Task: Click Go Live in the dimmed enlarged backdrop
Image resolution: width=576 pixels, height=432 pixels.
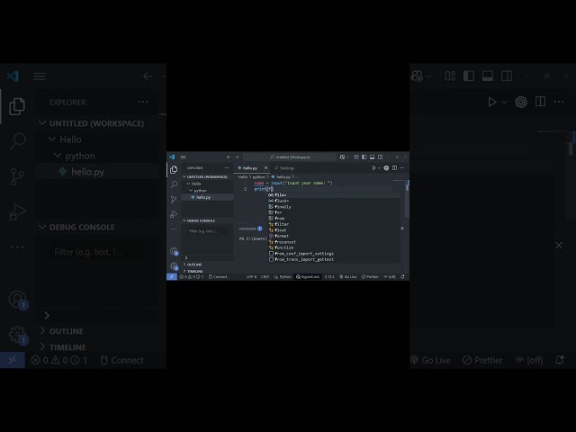Action: [x=430, y=360]
